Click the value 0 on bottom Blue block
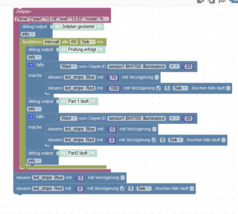The height and width of the screenshot is (214, 238). tap(81, 178)
